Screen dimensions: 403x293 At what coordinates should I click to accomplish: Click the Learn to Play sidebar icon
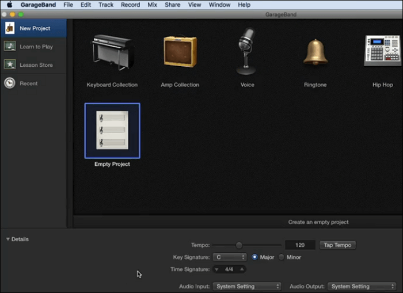tap(10, 46)
